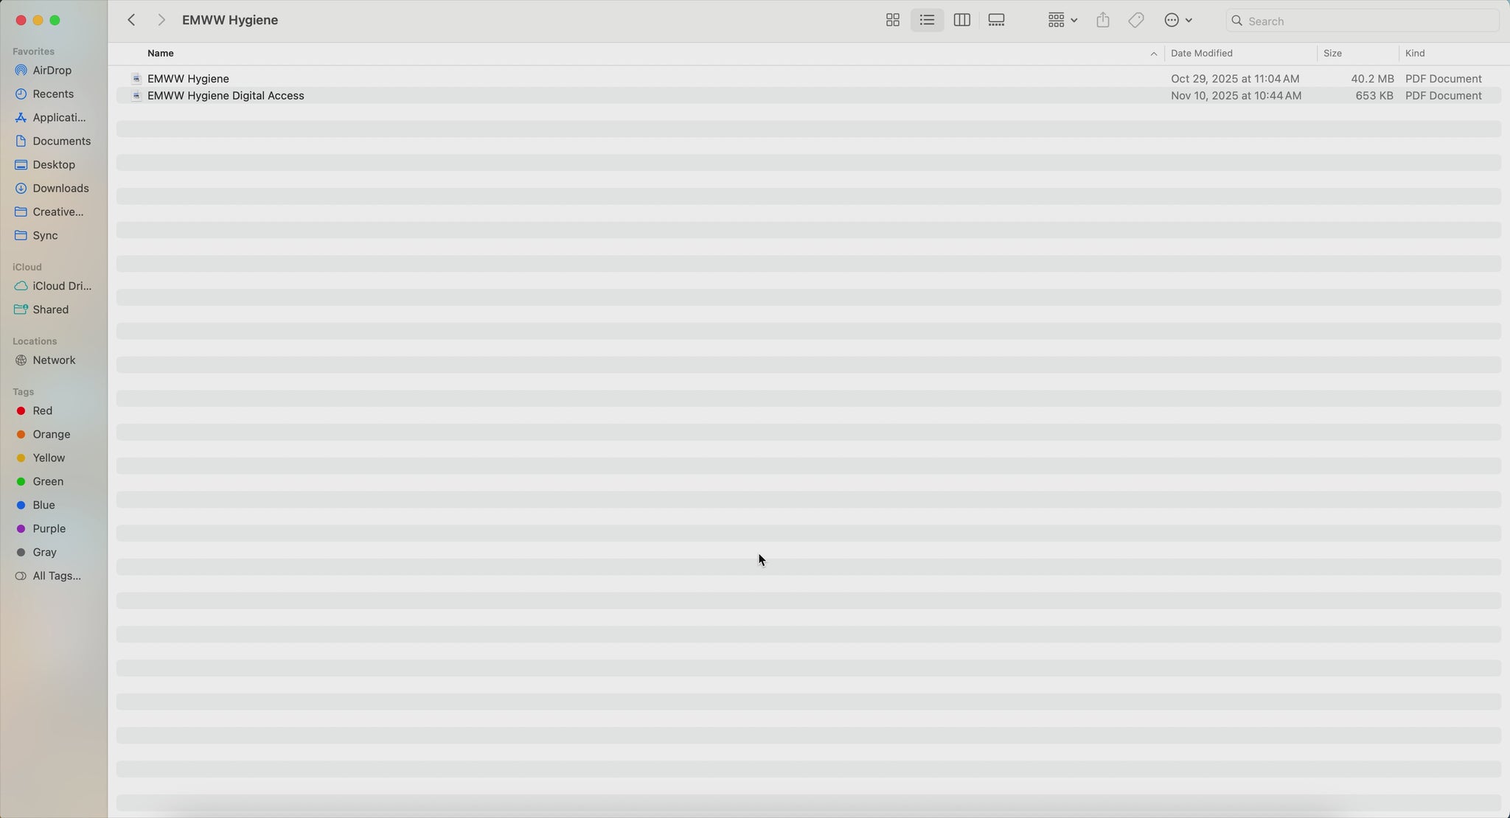Select EMWW Hygiene Digital Access PDF
Screen dimensions: 1510x818
point(226,96)
